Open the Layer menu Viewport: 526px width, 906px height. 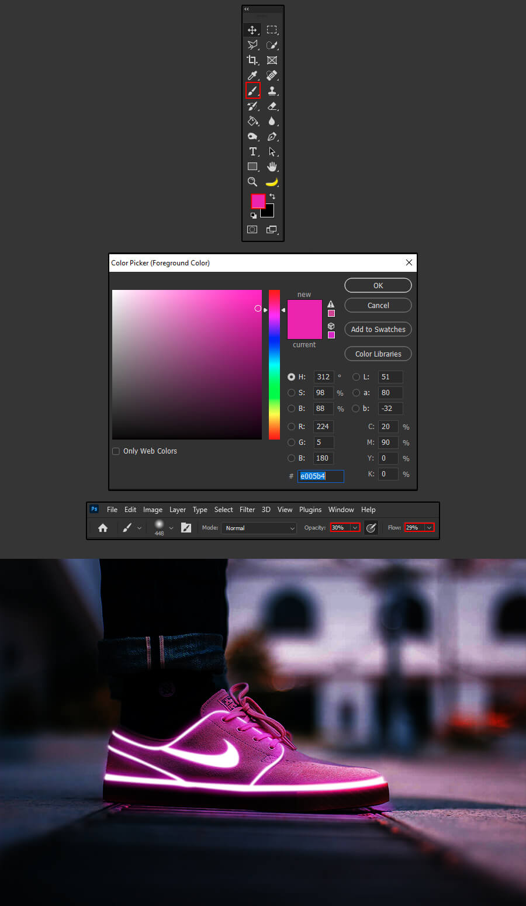point(178,510)
